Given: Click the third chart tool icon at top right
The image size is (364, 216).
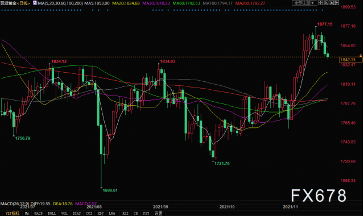Looking at the screenshot, I should [x=331, y=3].
